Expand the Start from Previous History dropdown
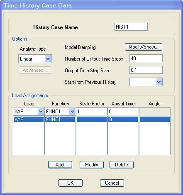The width and height of the screenshot is (183, 195). [x=146, y=82]
